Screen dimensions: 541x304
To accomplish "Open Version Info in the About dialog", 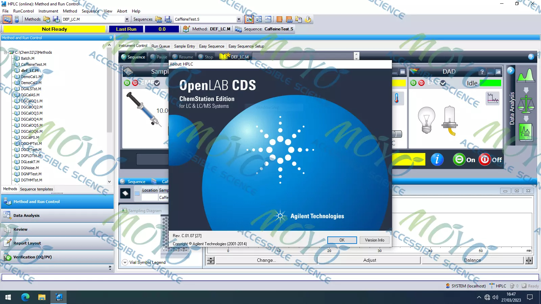I will (374, 240).
